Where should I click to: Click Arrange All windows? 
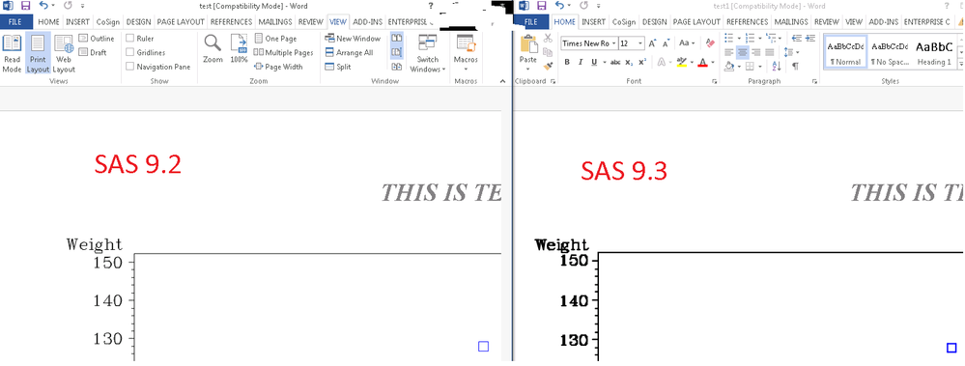pyautogui.click(x=349, y=52)
